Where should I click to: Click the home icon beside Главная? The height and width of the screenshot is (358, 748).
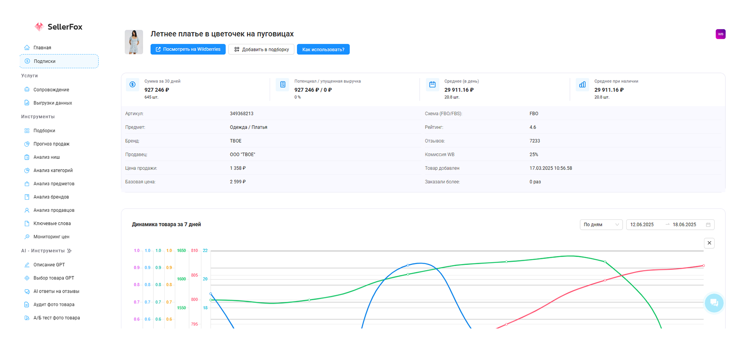coord(27,48)
